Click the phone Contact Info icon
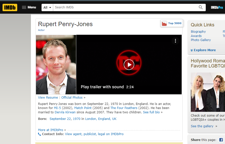This screenshot has width=225, height=144. [x=40, y=134]
